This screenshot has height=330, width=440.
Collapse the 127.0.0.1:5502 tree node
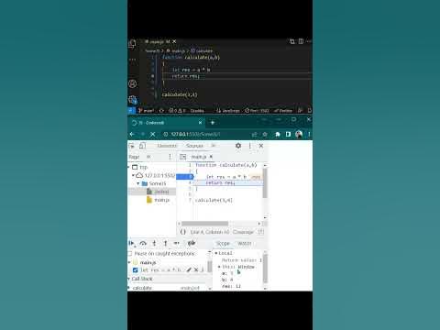[133, 175]
